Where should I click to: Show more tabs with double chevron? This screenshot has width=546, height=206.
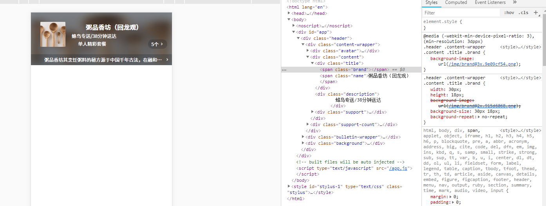pos(515,2)
